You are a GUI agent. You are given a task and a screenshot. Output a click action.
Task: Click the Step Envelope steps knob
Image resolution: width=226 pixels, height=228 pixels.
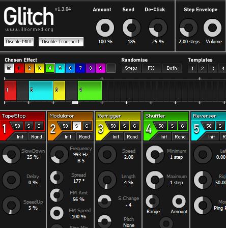pyautogui.click(x=188, y=27)
